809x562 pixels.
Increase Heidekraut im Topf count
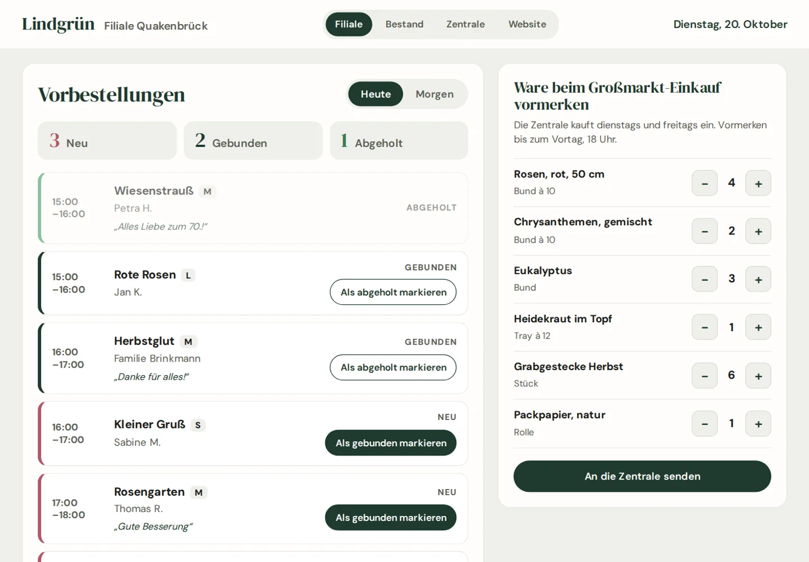click(758, 327)
